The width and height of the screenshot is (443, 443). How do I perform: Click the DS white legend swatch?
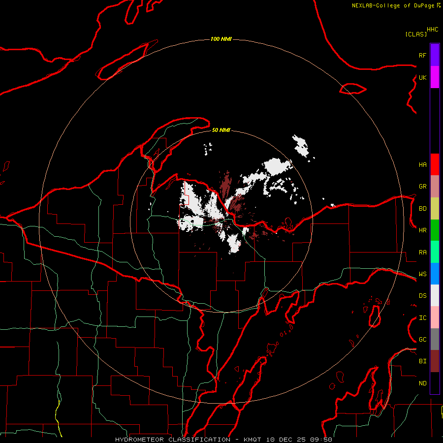(x=435, y=295)
